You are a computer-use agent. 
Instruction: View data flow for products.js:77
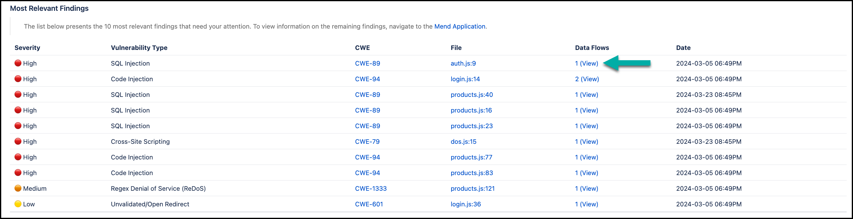[x=586, y=157]
